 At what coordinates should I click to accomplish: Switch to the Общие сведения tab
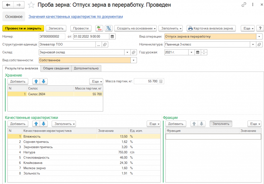pyautogui.click(x=56, y=68)
